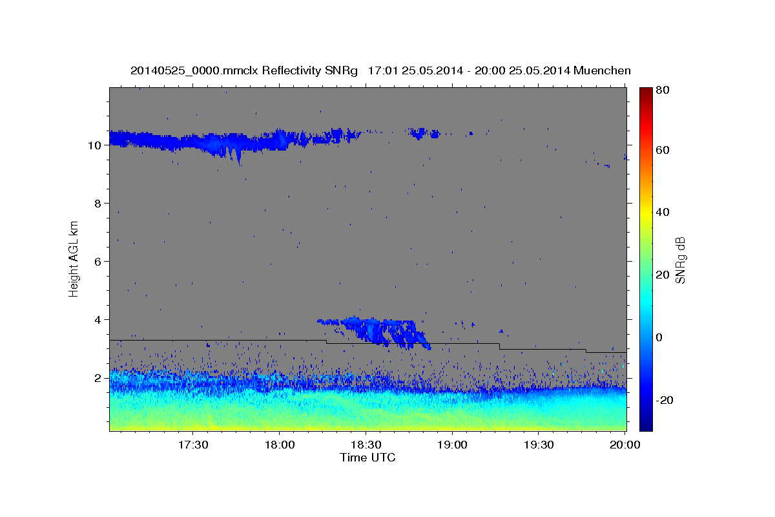775x517 pixels.
Task: Click the 'Height AGL km' axis label
Action: [74, 258]
